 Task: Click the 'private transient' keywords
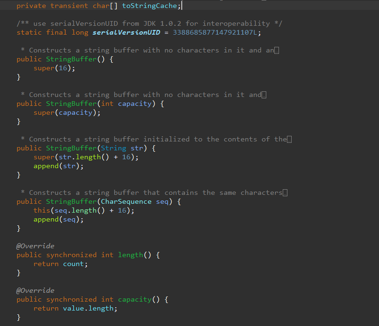[53, 6]
